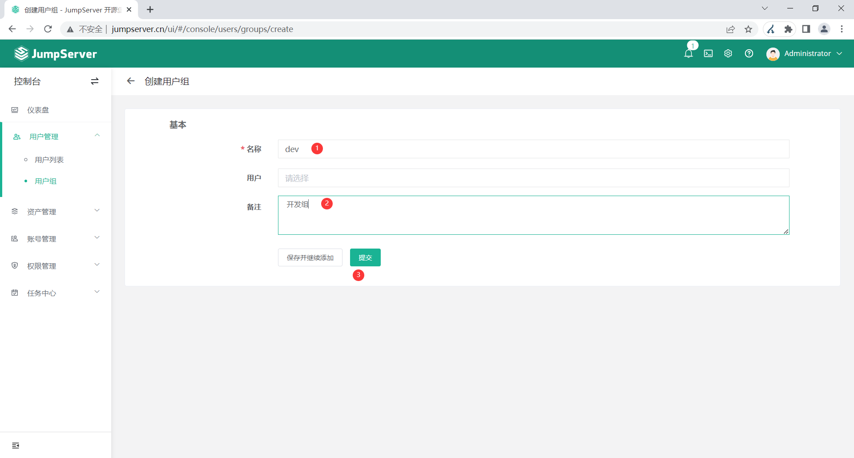
Task: Click the asset management icon beside 资产管理
Action: tap(15, 212)
